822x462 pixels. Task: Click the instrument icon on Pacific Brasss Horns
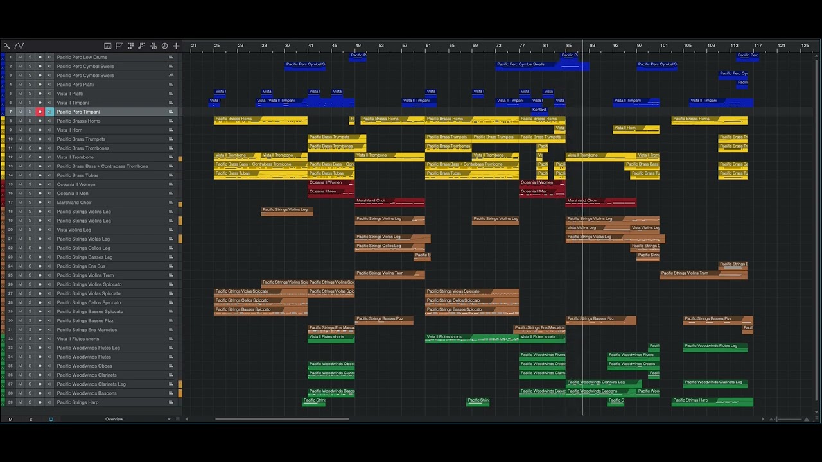tap(171, 121)
